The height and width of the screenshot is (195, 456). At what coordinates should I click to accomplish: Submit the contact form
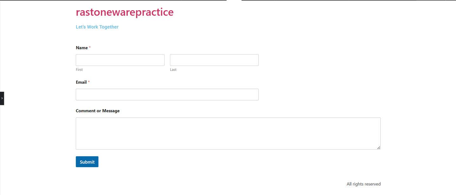(87, 162)
